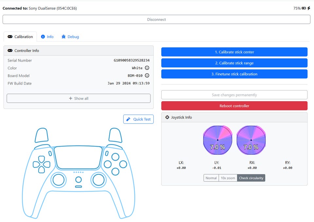This screenshot has width=314, height=222.
Task: Click the red Reboot controller button
Action: point(234,106)
